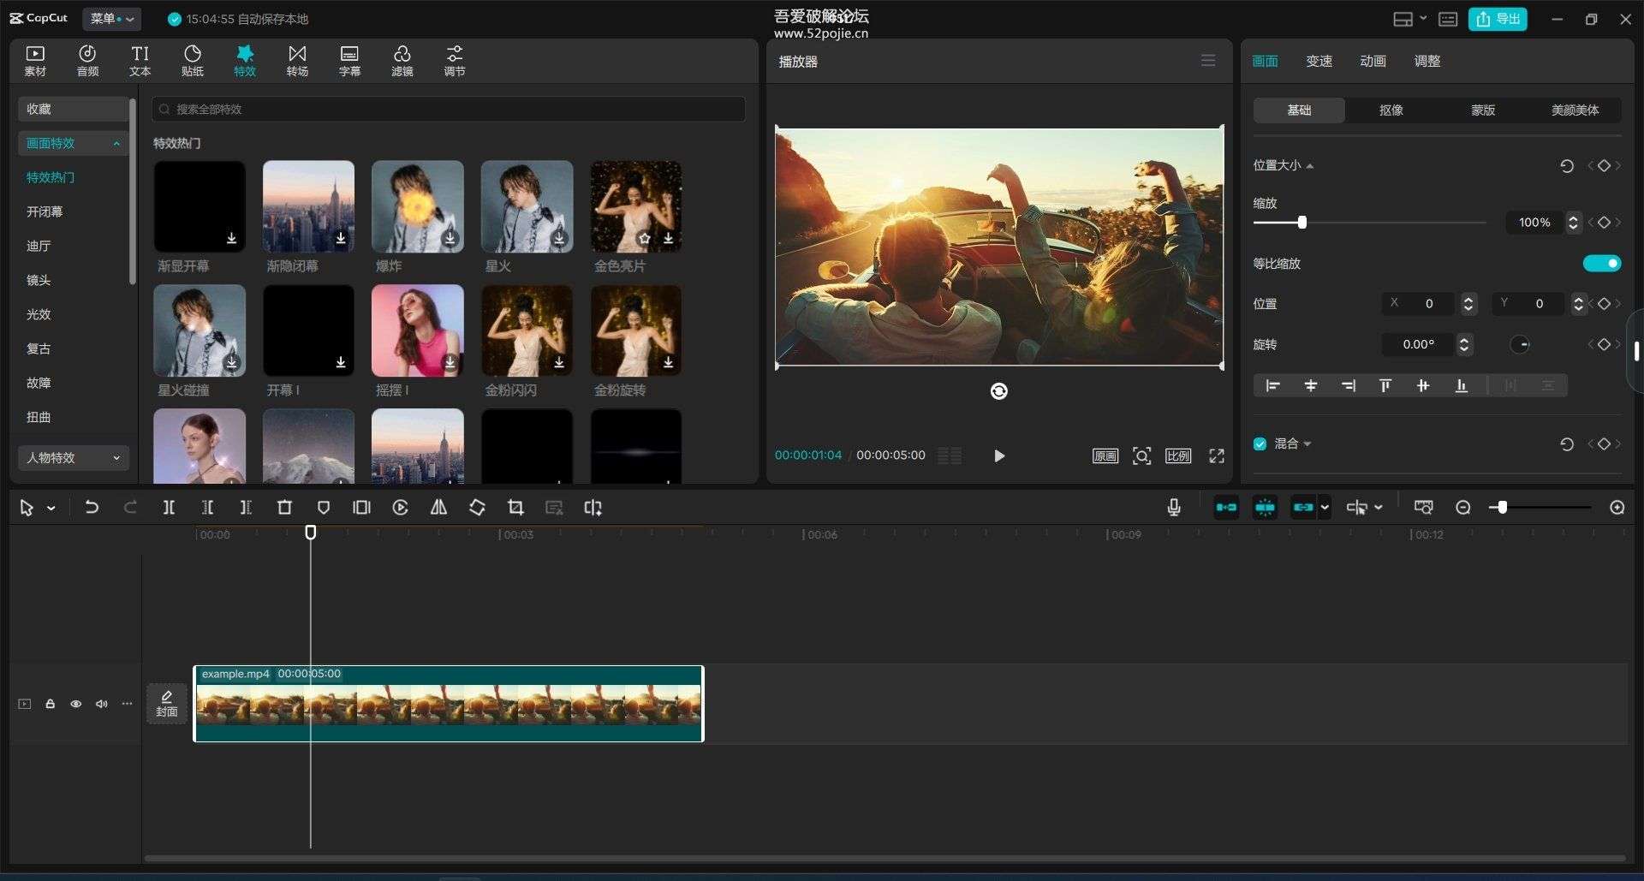The width and height of the screenshot is (1644, 881).
Task: Open the 转场 transitions panel
Action: pos(297,60)
